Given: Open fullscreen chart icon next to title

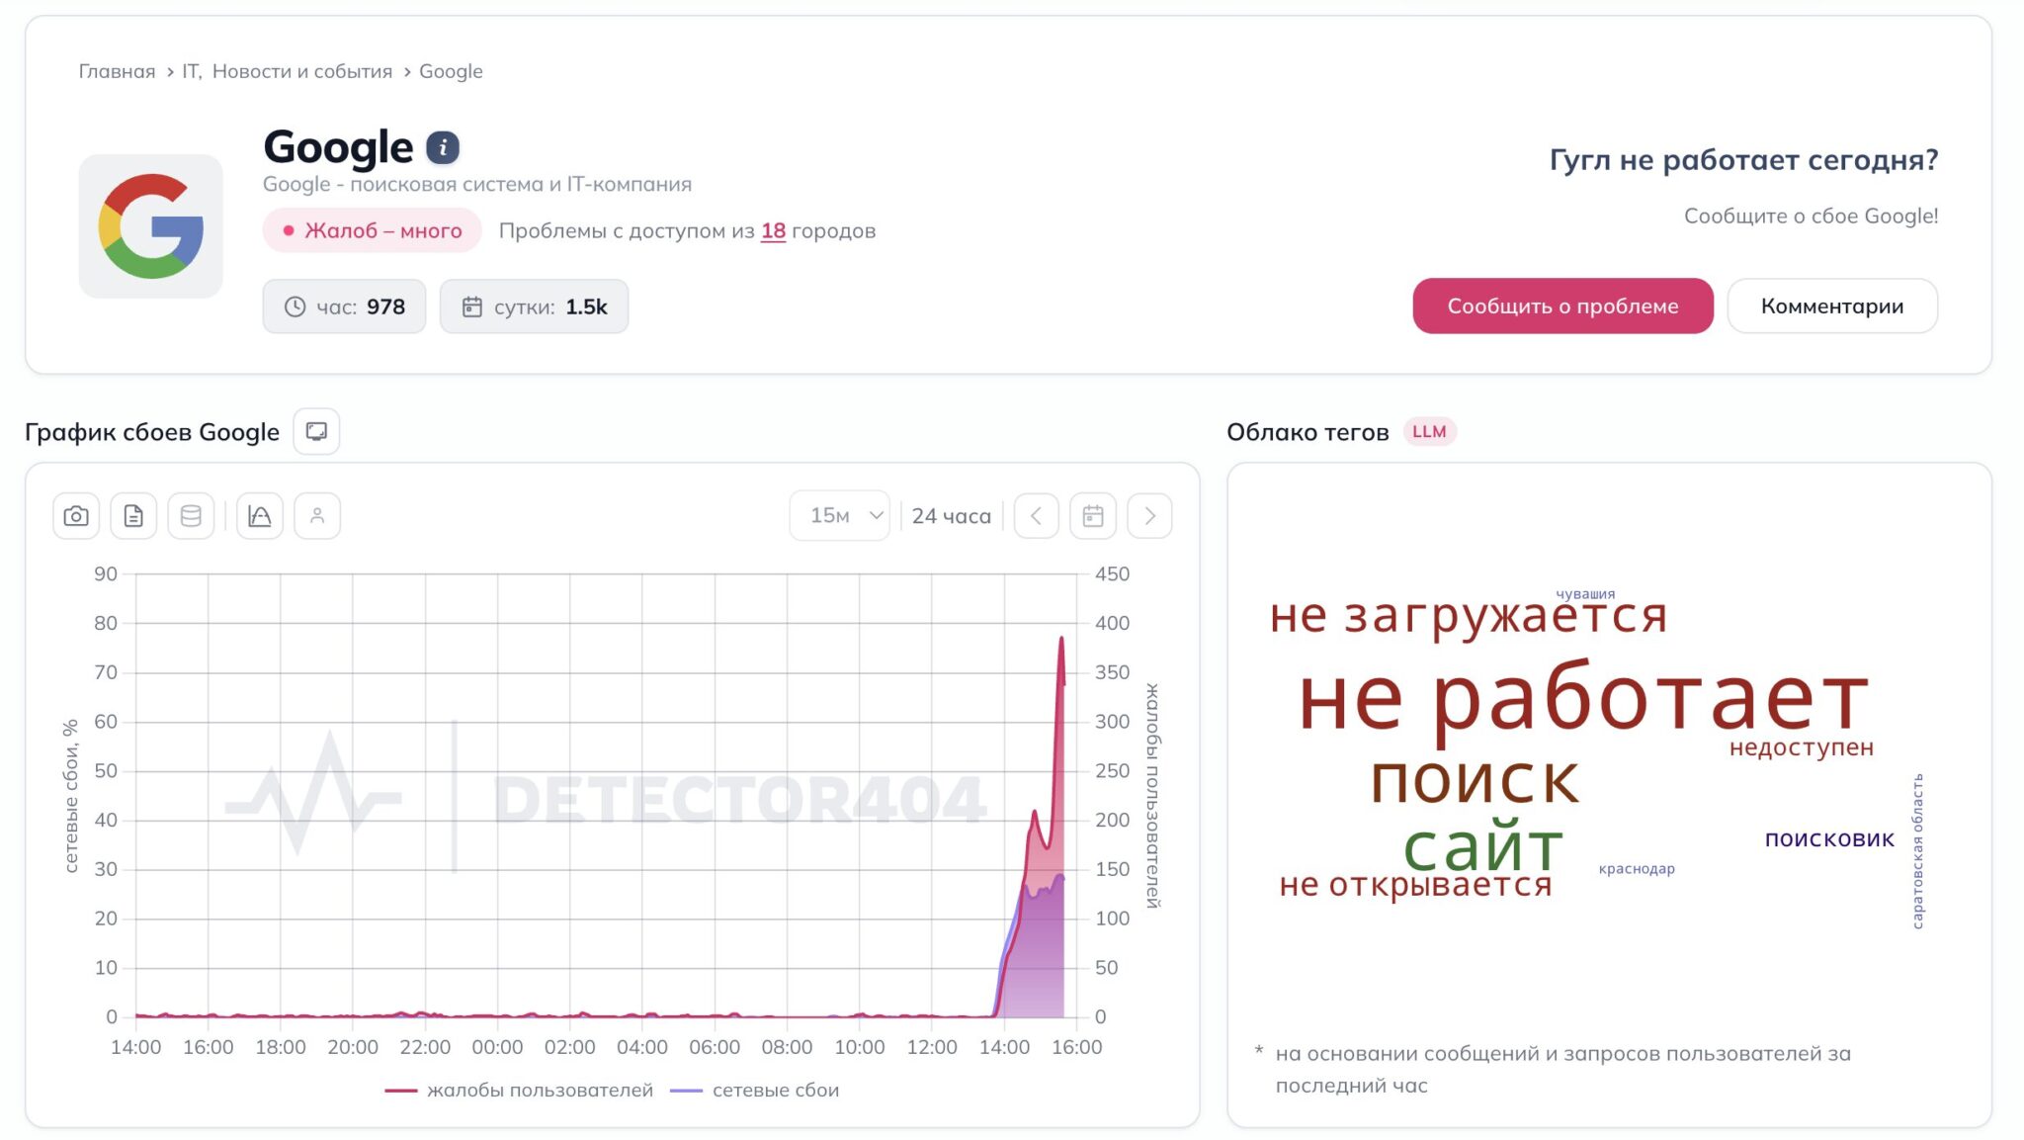Looking at the screenshot, I should click(x=316, y=432).
